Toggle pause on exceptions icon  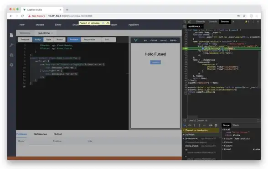[216, 125]
